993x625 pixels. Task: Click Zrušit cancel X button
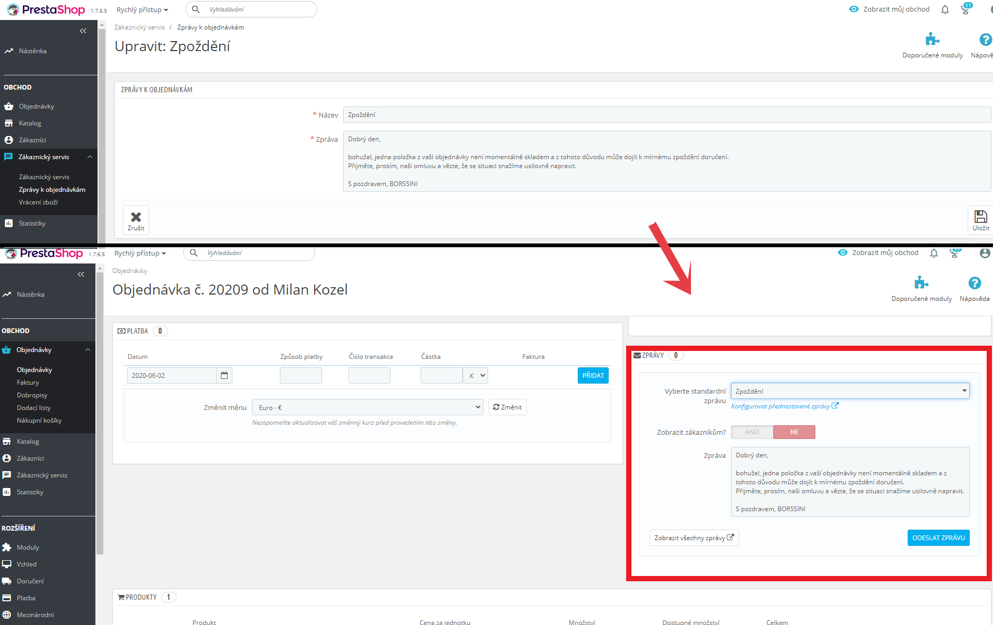136,220
